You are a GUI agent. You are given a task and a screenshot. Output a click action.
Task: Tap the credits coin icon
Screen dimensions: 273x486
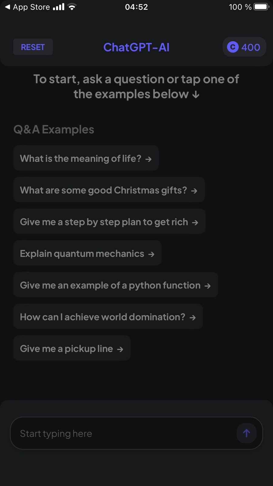(233, 47)
